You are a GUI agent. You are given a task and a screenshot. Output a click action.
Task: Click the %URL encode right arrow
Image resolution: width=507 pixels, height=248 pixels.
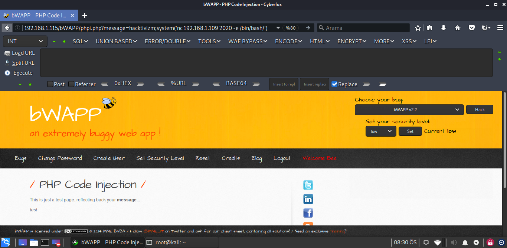tap(196, 84)
